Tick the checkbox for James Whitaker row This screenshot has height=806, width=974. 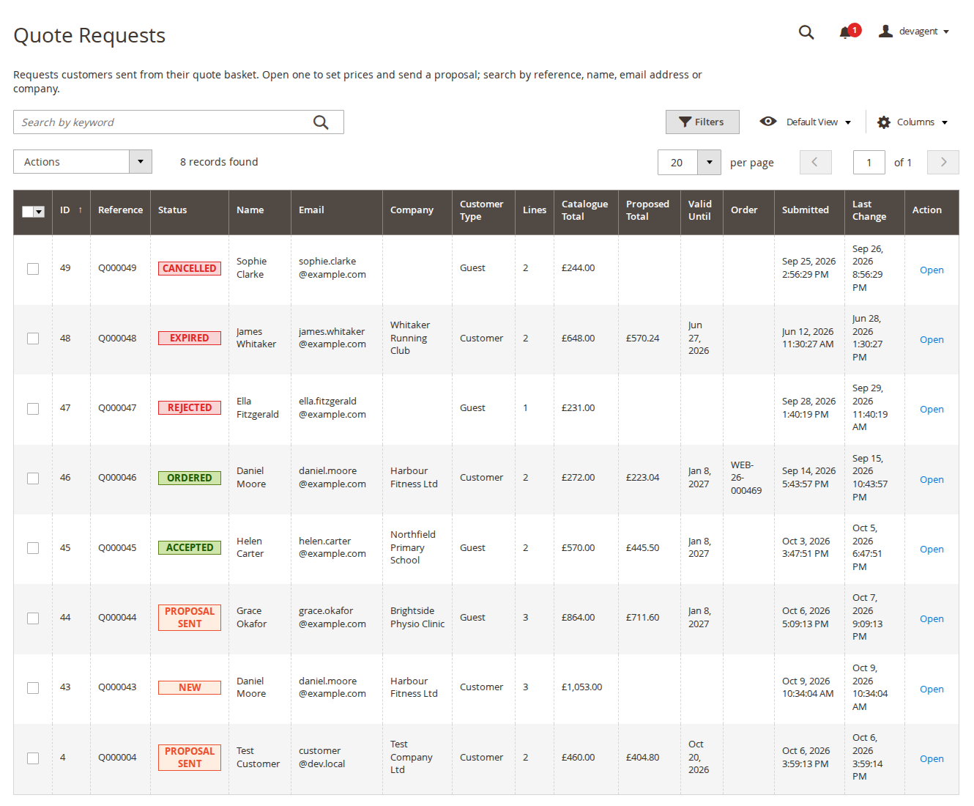click(33, 339)
